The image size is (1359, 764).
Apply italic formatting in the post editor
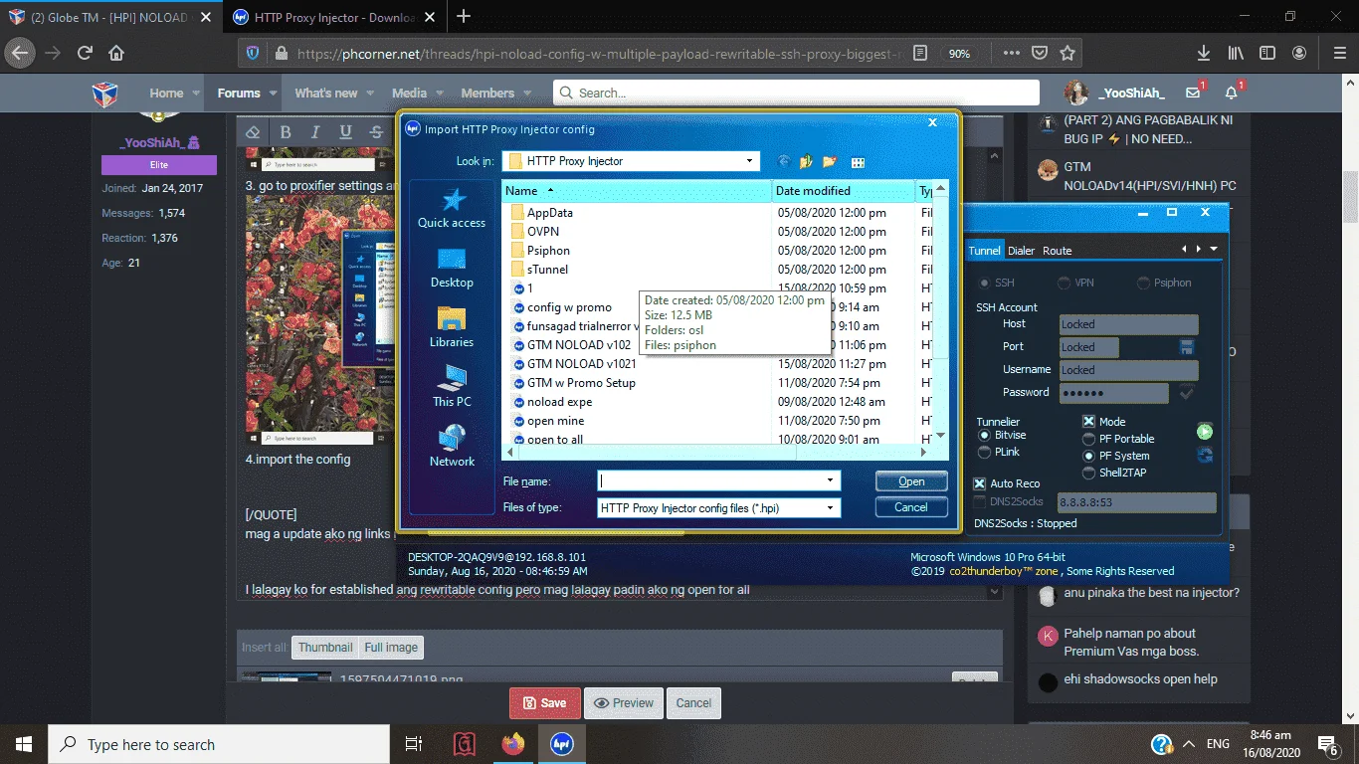(x=315, y=132)
